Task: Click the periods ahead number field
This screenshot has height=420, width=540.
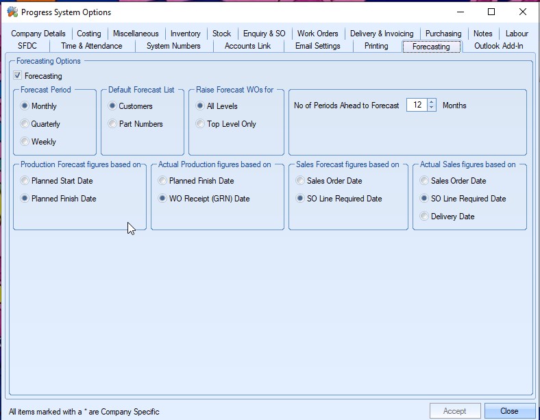Action: (x=416, y=106)
